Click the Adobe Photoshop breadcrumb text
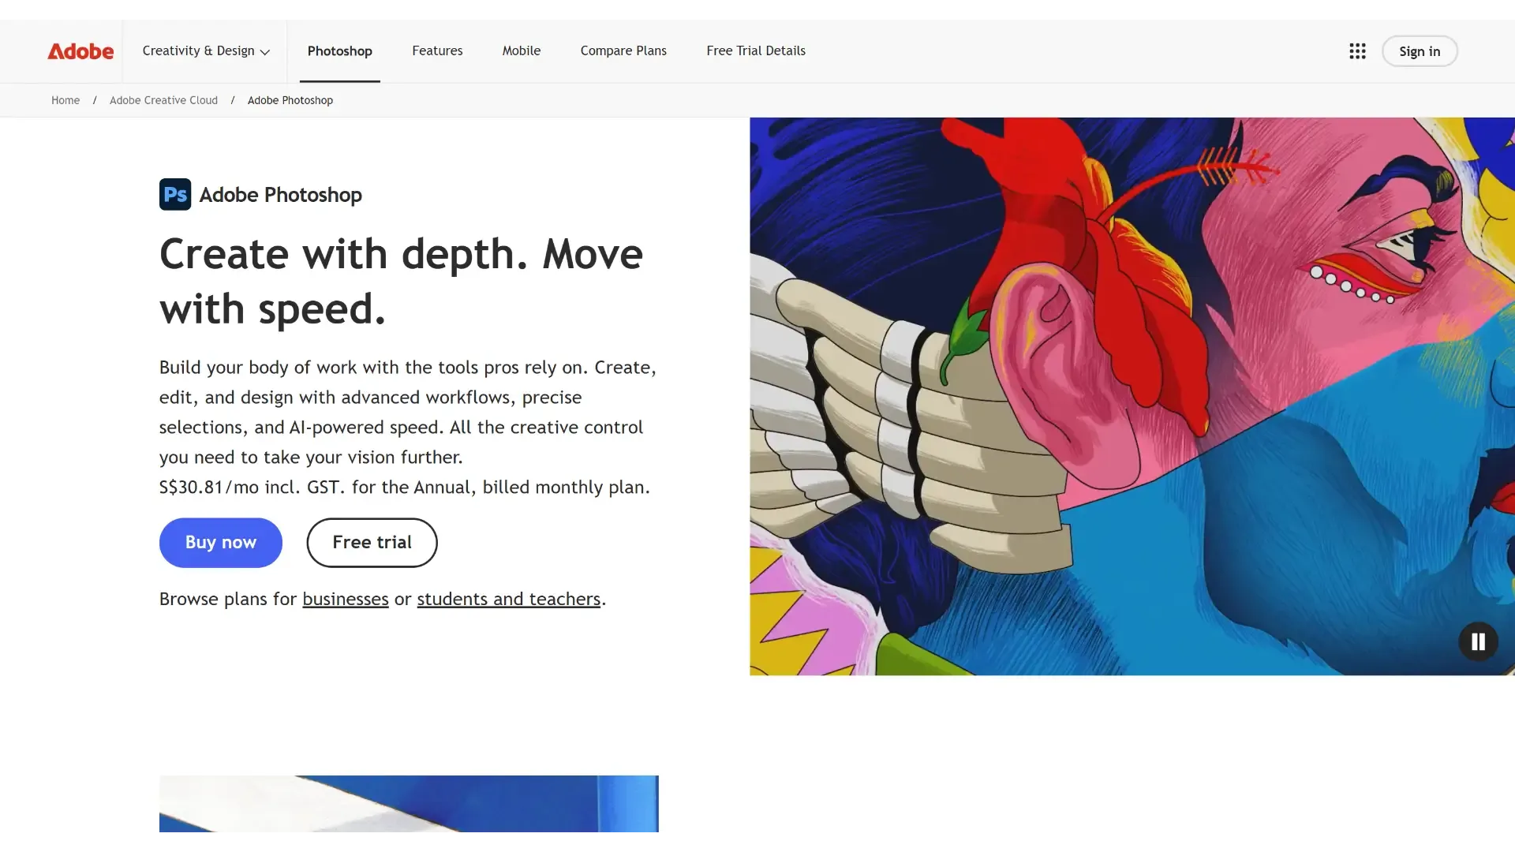Image resolution: width=1515 pixels, height=852 pixels. [x=290, y=100]
